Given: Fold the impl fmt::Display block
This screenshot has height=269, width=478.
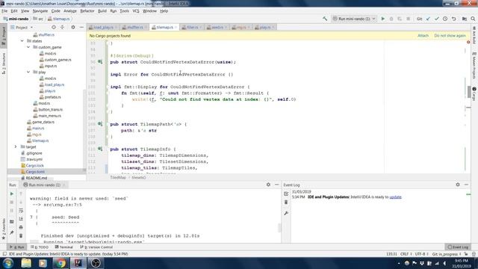Looking at the screenshot, I should tap(108, 87).
